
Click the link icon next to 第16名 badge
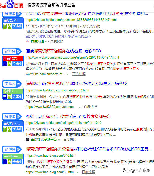click(x=18, y=14)
